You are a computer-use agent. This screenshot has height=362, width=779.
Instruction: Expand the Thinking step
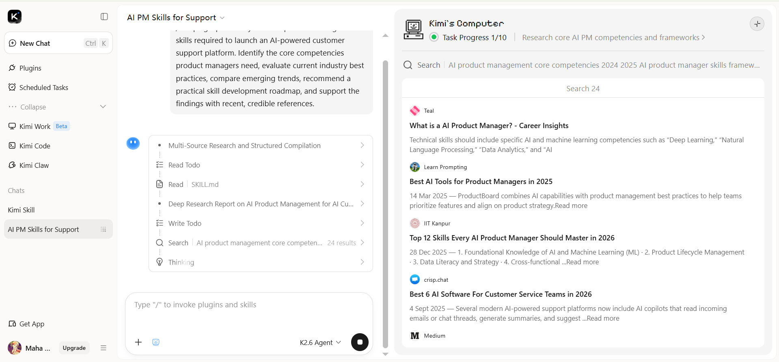coord(261,262)
